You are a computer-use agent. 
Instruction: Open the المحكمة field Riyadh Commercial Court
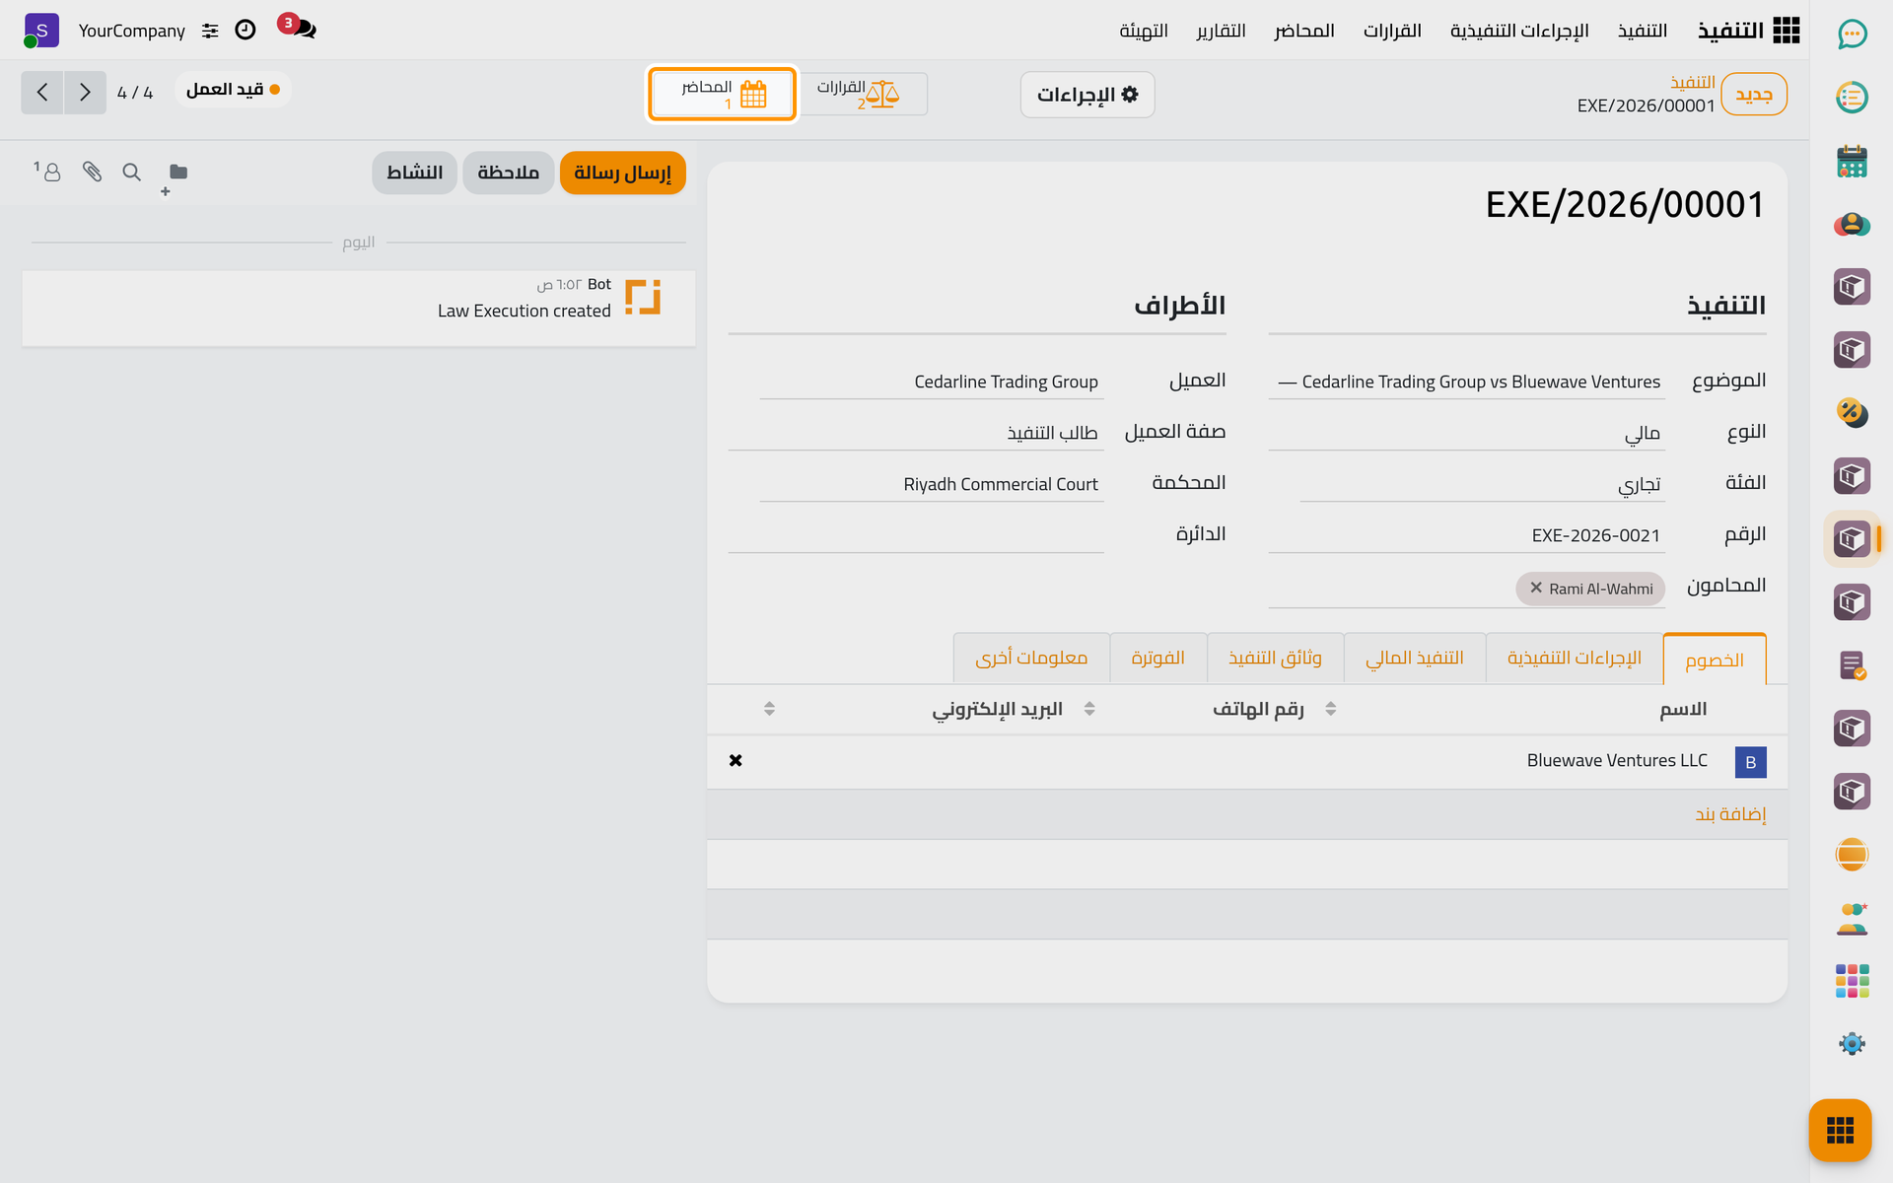click(x=931, y=484)
